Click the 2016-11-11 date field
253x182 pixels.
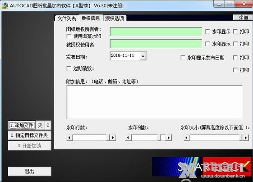pos(124,56)
